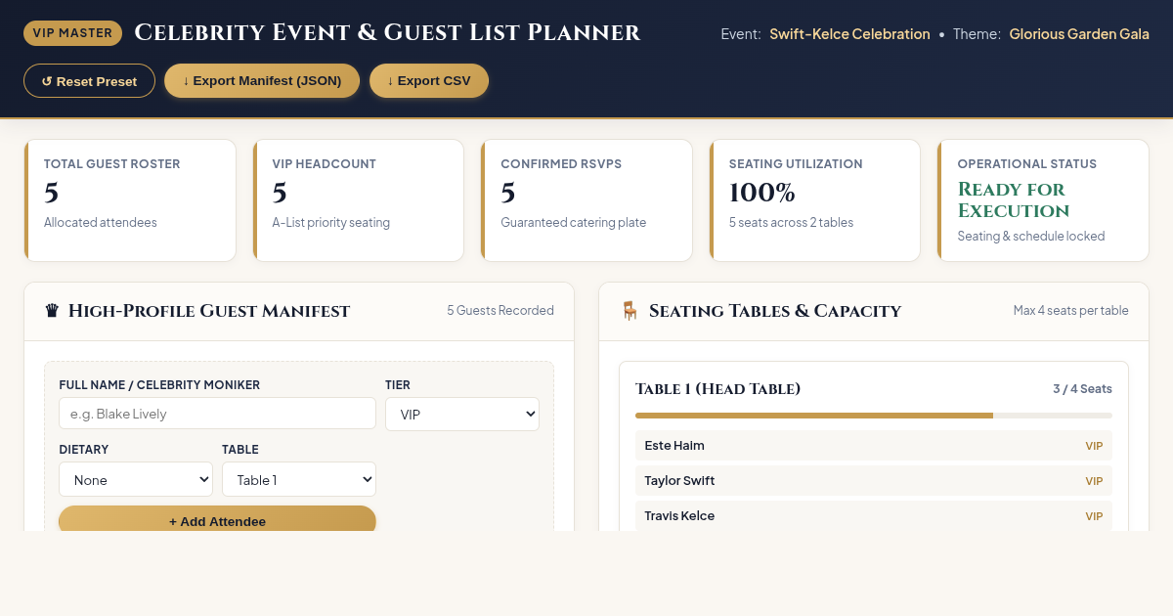Screen dimensions: 1173x616
Task: Focus the Full Name / Celebrity Moniker field
Action: (217, 414)
